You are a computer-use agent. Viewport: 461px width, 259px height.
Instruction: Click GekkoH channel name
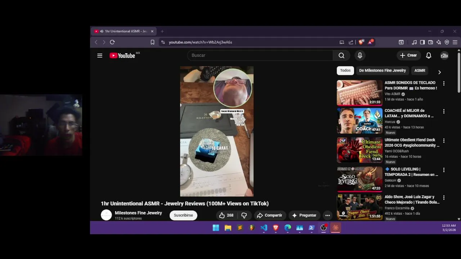[390, 181]
